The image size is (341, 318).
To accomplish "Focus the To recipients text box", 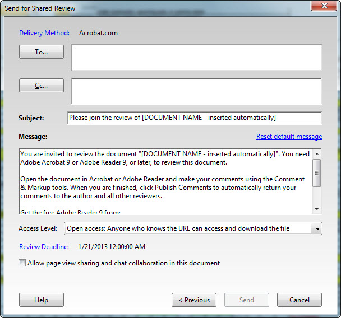I will (197, 58).
